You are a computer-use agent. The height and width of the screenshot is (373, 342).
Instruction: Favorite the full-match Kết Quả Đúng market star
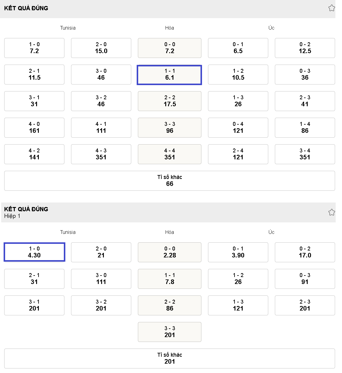(331, 8)
